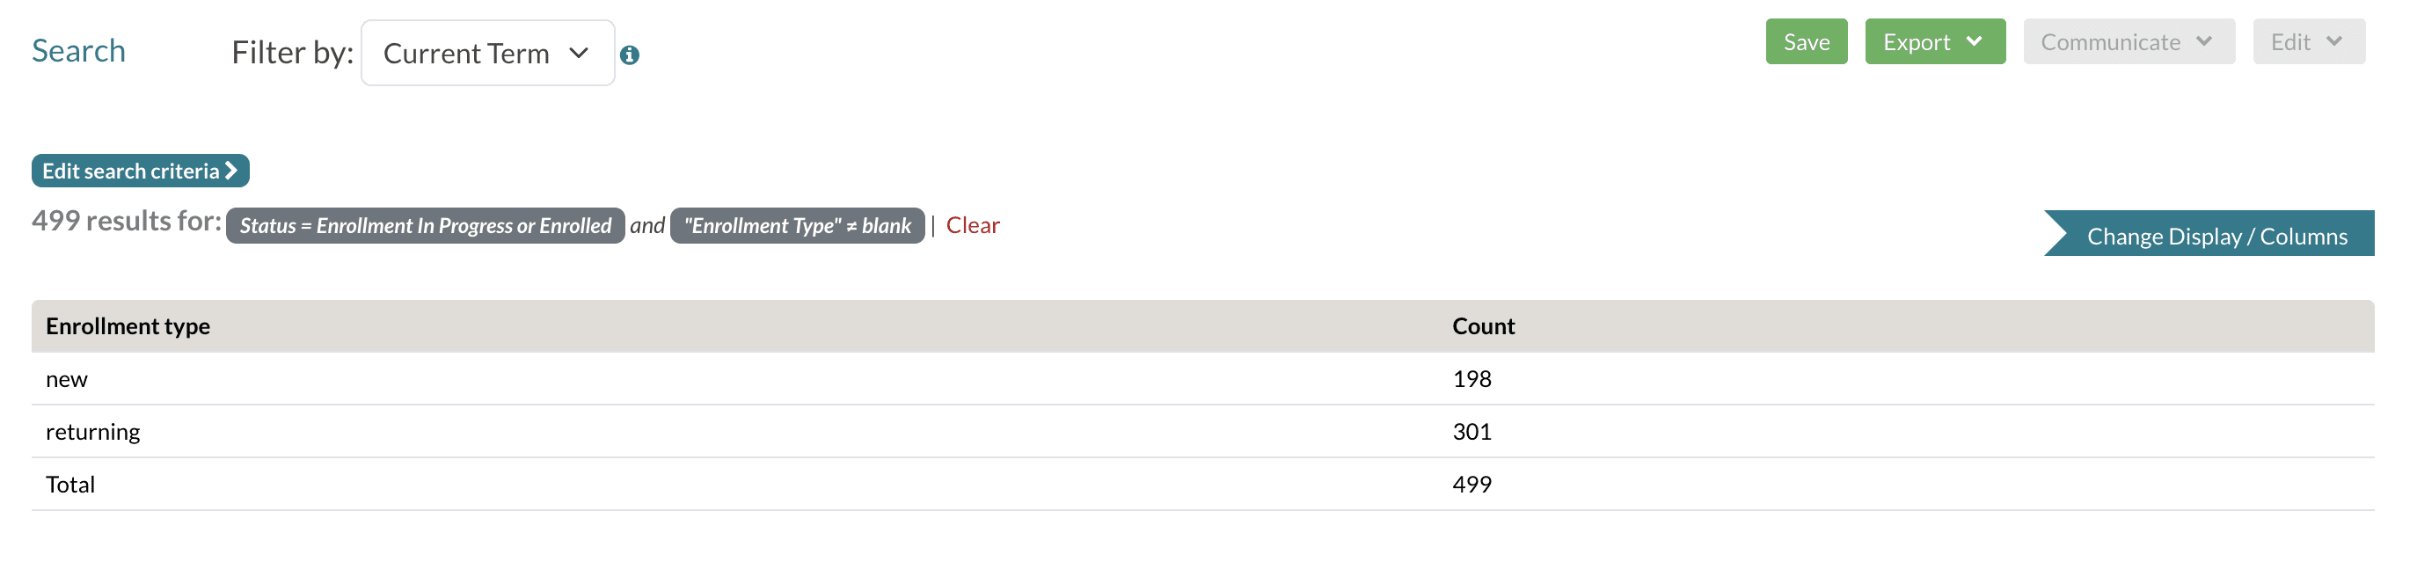Click the info icon beside Current Term

click(630, 55)
